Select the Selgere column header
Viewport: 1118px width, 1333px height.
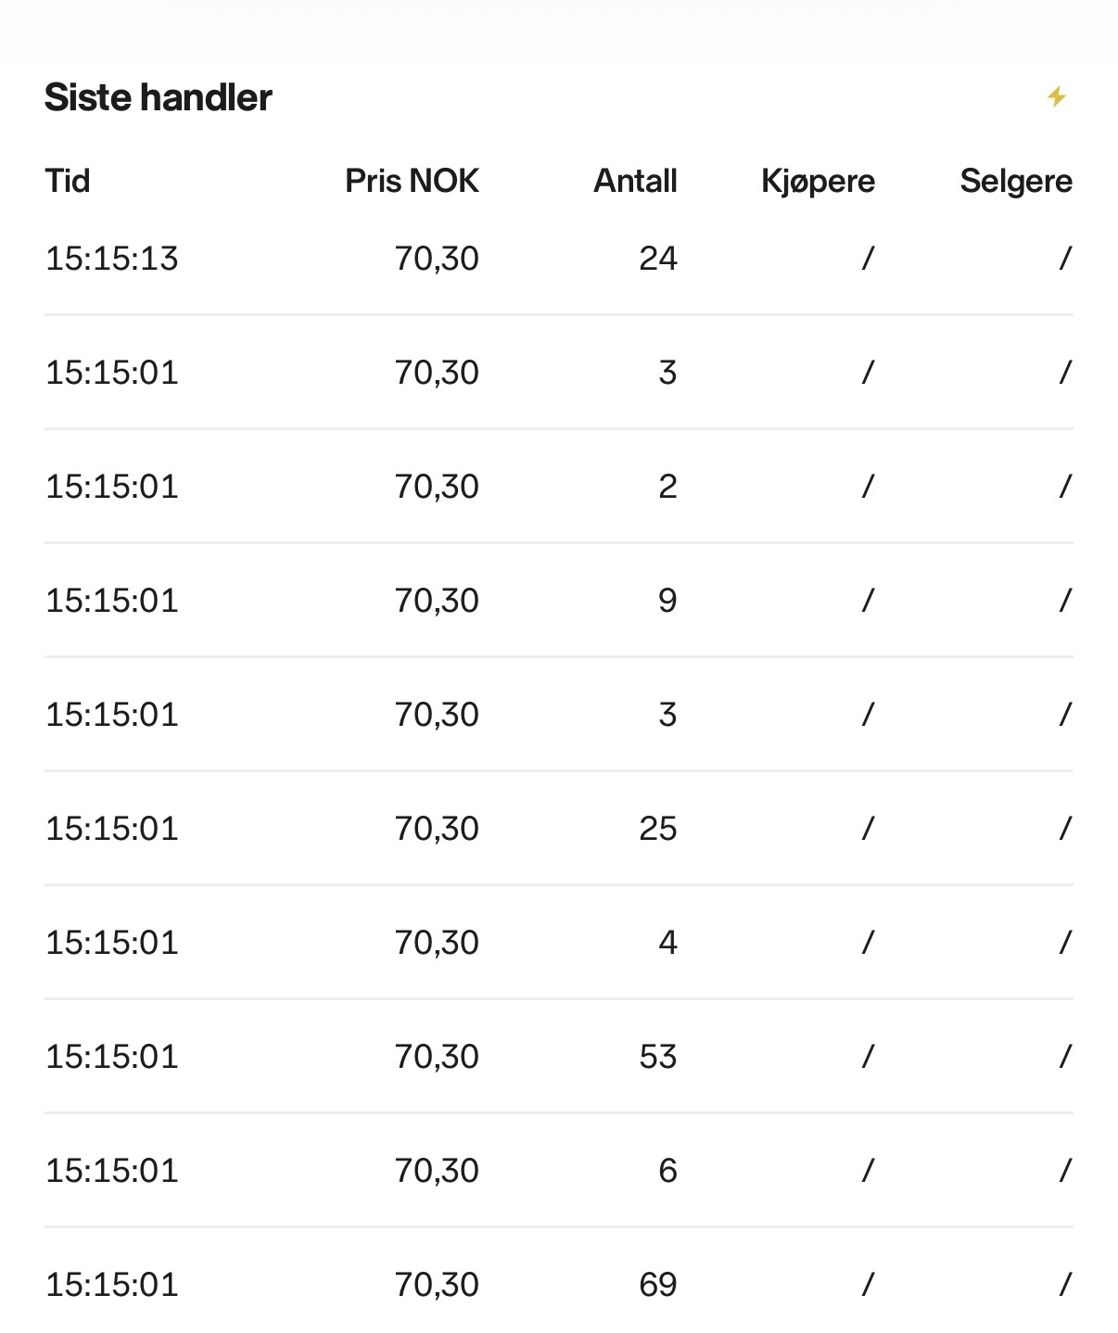[1016, 181]
